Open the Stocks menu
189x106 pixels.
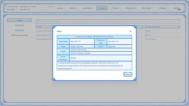(x=73, y=8)
